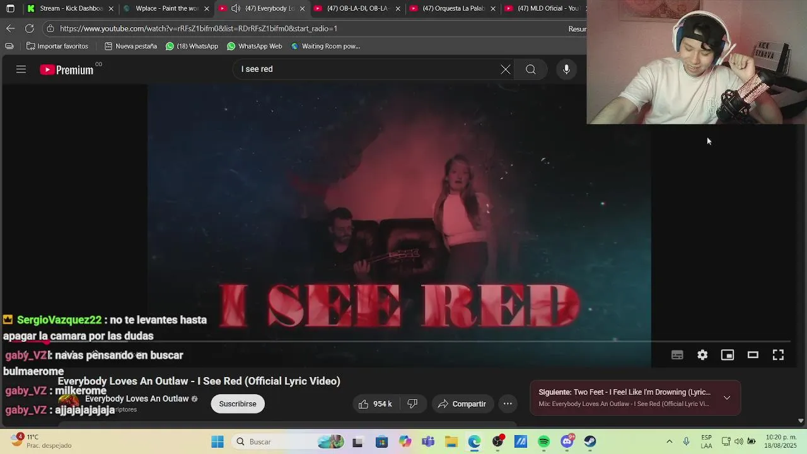Viewport: 807px width, 454px height.
Task: Switch video to miniplayer mode
Action: coord(728,355)
